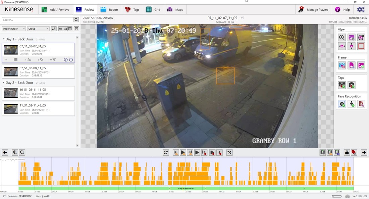Select the zoom magnifier View tool
The height and width of the screenshot is (199, 369).
click(x=342, y=37)
